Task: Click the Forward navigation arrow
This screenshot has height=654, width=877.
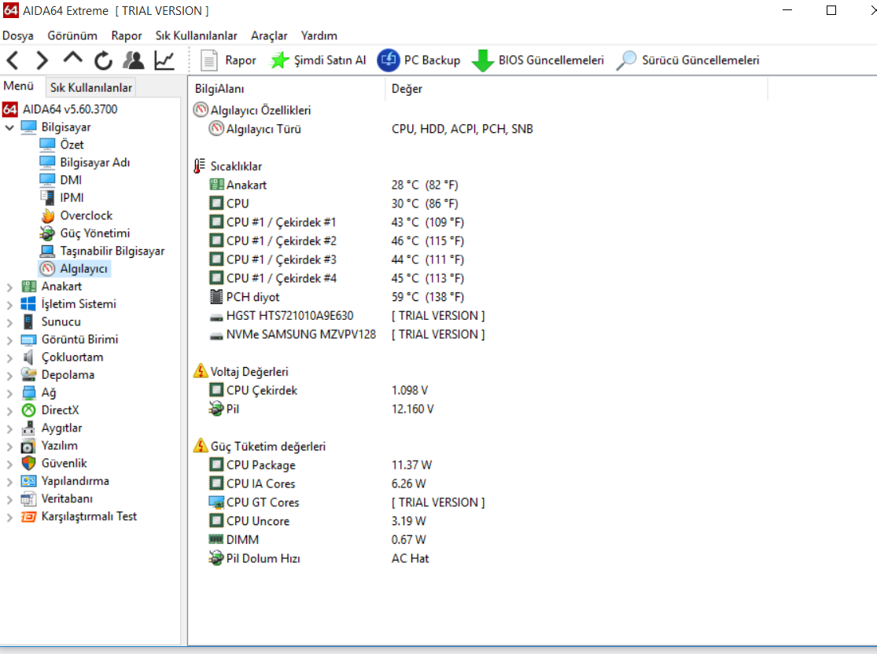Action: click(x=42, y=60)
